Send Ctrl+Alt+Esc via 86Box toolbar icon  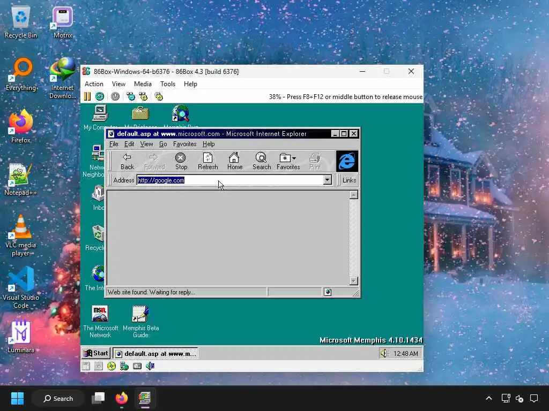(x=143, y=96)
